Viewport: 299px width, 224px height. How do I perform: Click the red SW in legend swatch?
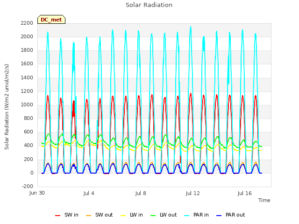(x=57, y=216)
